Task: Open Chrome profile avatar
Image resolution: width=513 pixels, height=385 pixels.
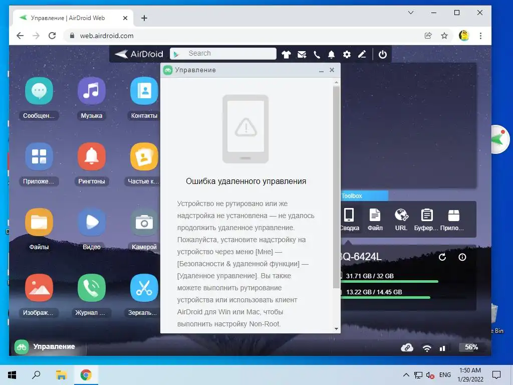Action: 464,36
